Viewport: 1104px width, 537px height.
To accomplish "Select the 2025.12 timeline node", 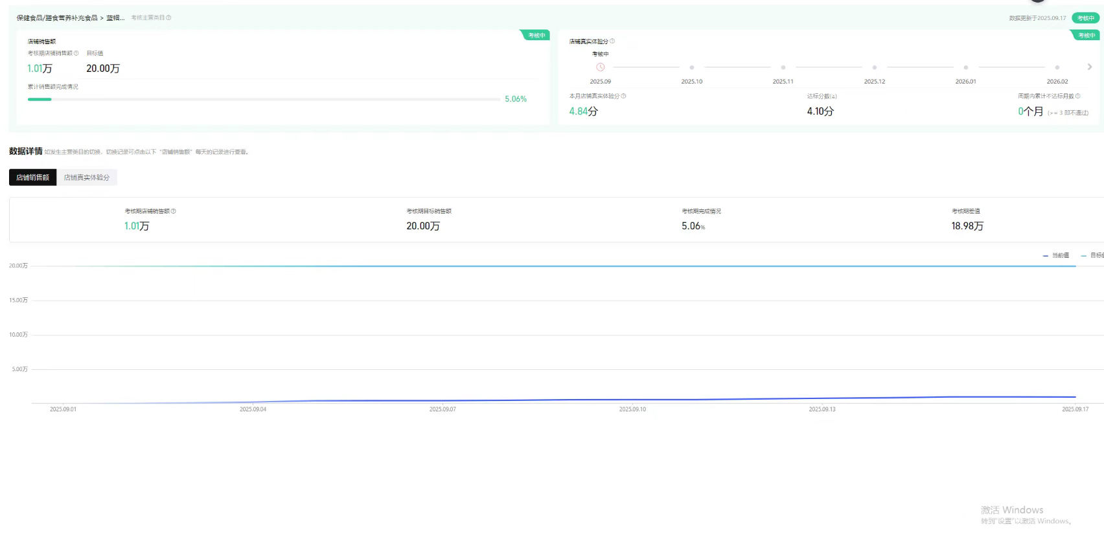I will pyautogui.click(x=875, y=67).
